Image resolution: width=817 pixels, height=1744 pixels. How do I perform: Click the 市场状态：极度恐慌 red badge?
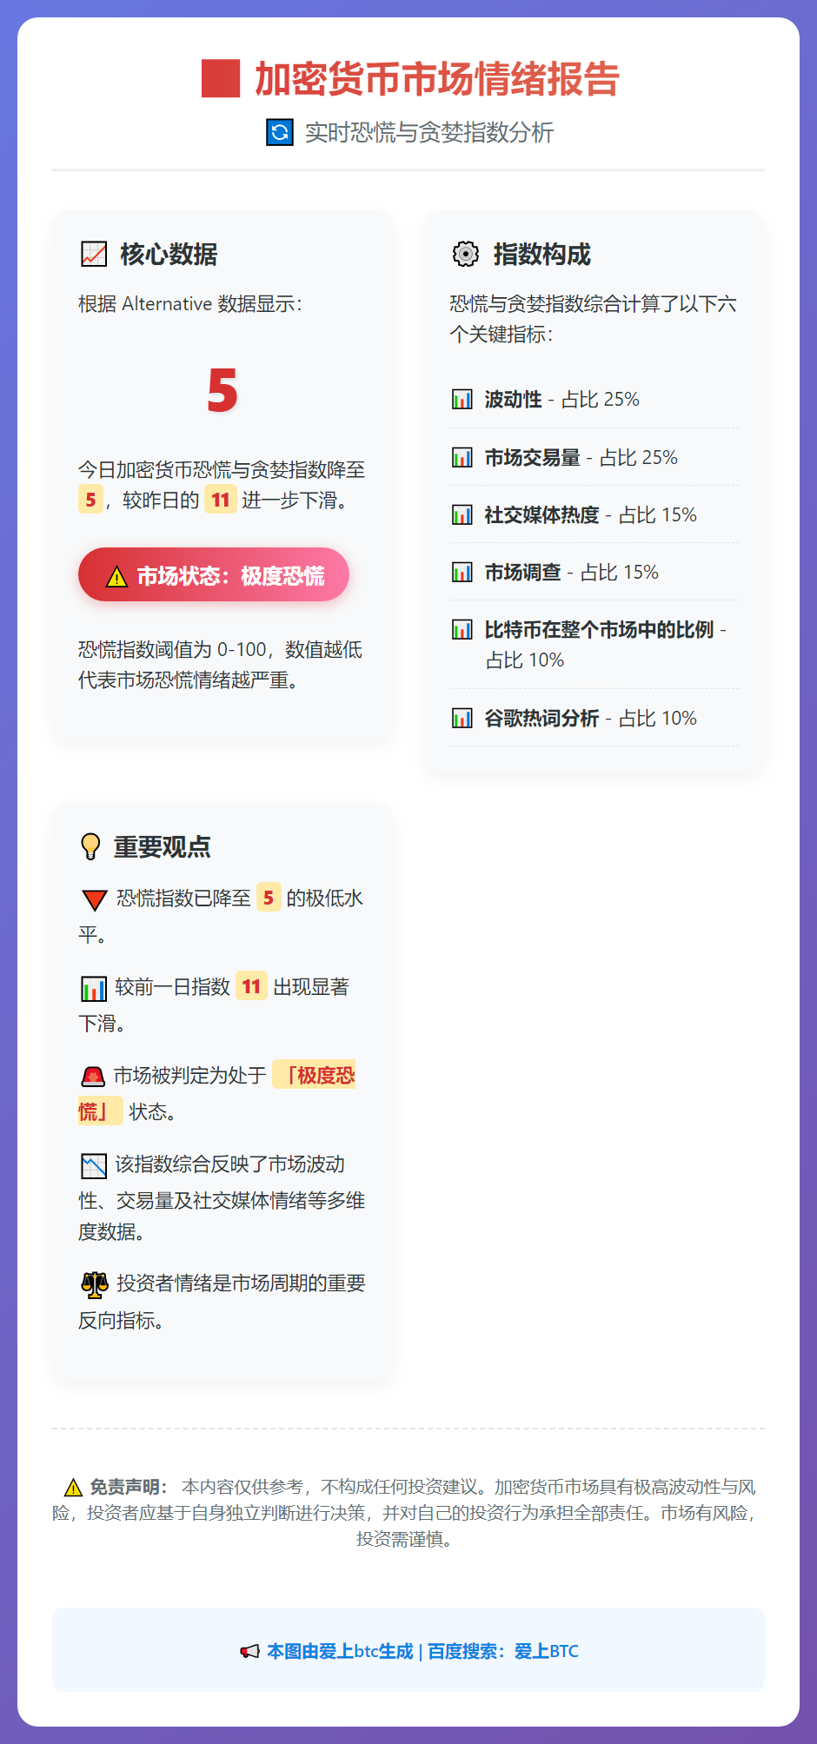(214, 574)
